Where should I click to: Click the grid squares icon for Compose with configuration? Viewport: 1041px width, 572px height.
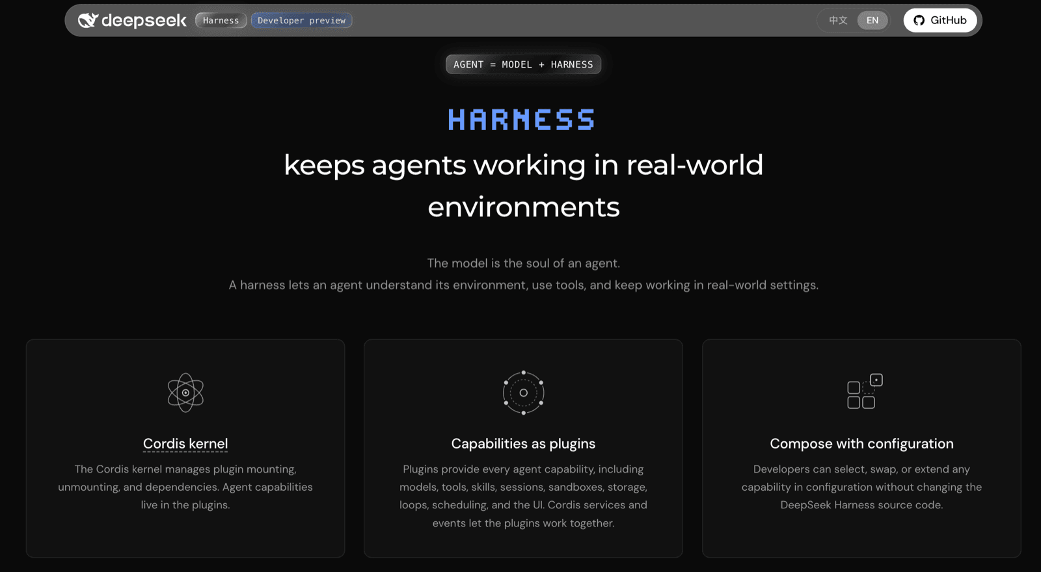865,391
